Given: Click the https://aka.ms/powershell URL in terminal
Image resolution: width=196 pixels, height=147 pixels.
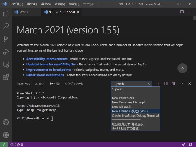Looking at the screenshot, I should pyautogui.click(x=38, y=106).
